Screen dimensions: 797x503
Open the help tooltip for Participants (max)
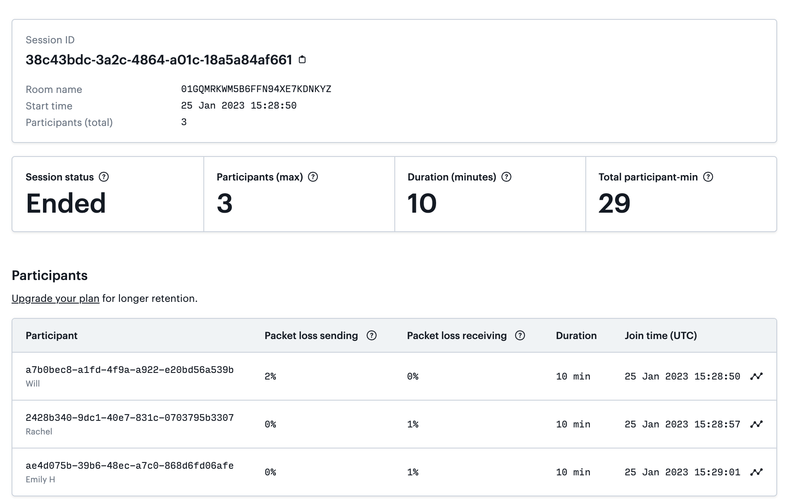(x=314, y=177)
